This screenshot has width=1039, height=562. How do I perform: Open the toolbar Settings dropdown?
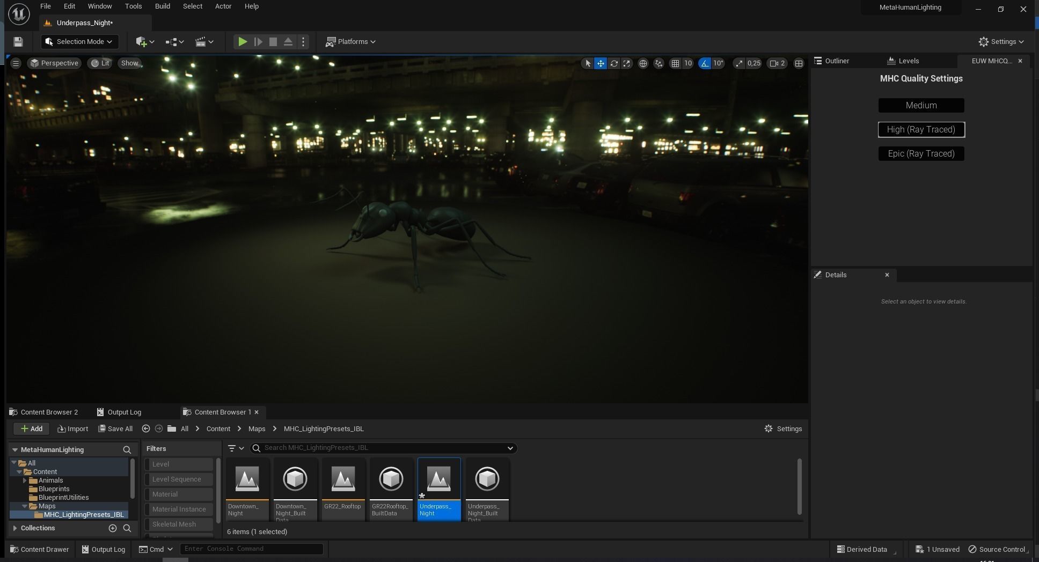(1001, 42)
